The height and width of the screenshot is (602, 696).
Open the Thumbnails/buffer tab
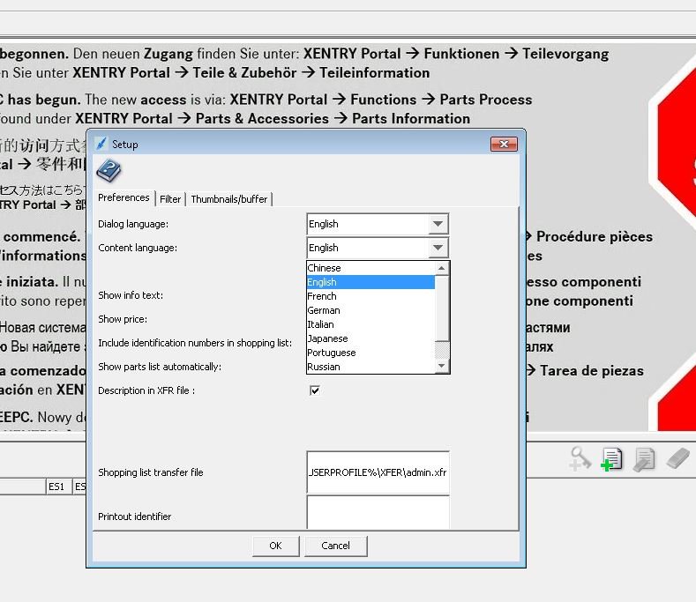tap(229, 199)
